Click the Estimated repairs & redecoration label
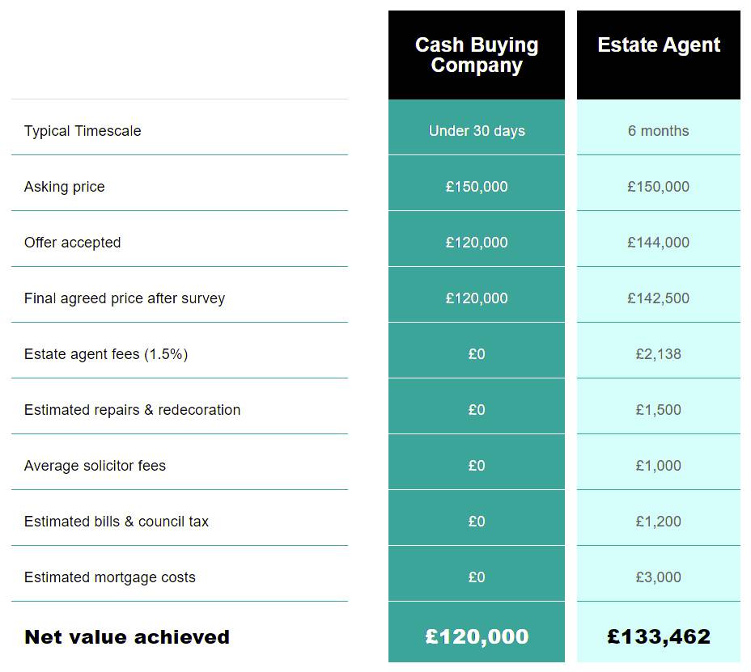The image size is (751, 672). [133, 410]
